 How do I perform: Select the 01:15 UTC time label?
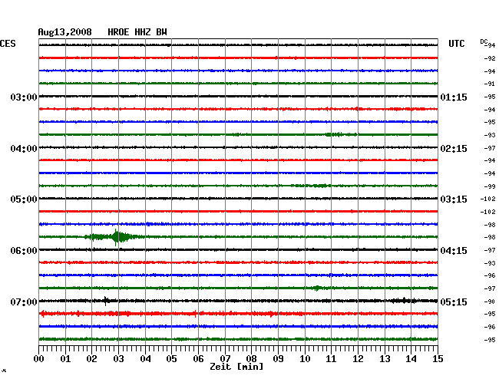click(x=454, y=97)
